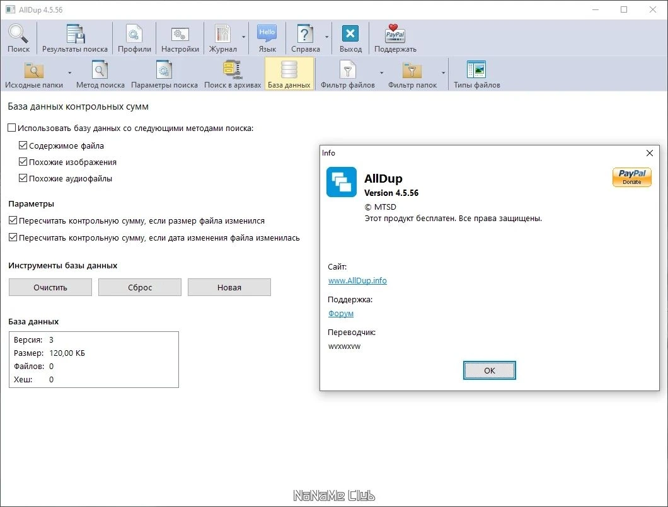Expand Фильтр папок dropdown arrow
This screenshot has height=507, width=668.
444,73
